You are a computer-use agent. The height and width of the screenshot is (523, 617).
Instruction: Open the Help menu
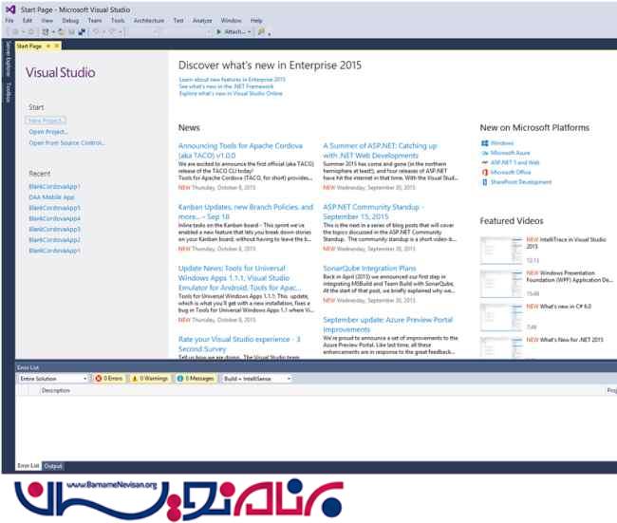click(256, 21)
